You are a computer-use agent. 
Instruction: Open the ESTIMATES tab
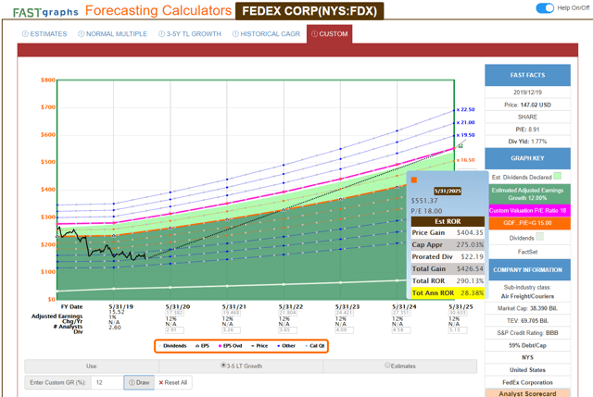tap(44, 34)
